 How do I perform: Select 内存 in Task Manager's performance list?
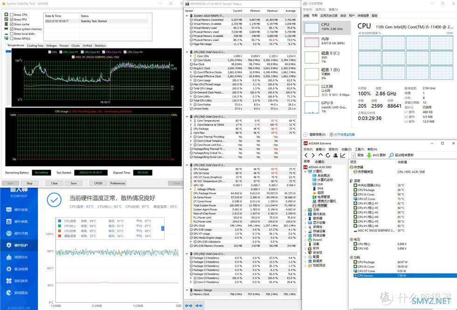click(326, 41)
